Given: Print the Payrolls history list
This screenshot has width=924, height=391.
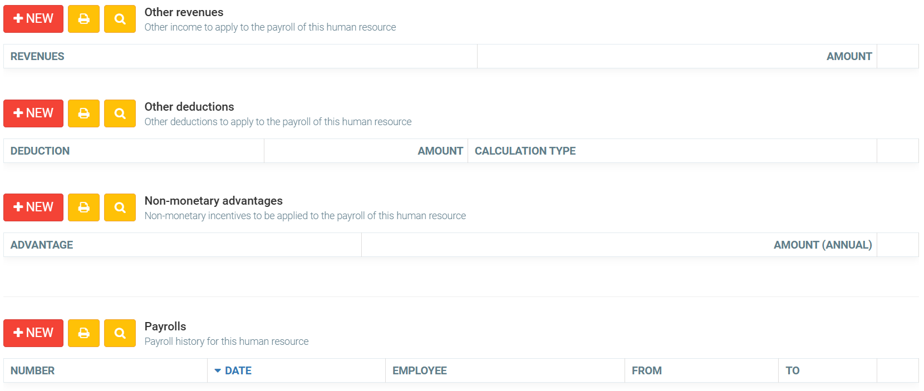Looking at the screenshot, I should (83, 333).
